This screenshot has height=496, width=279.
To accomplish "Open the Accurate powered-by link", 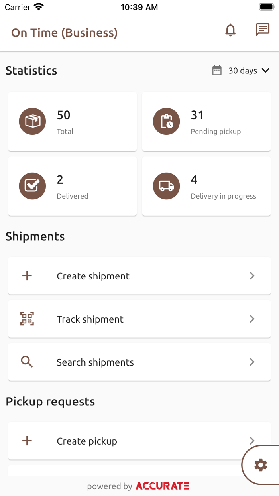I will pos(162,486).
